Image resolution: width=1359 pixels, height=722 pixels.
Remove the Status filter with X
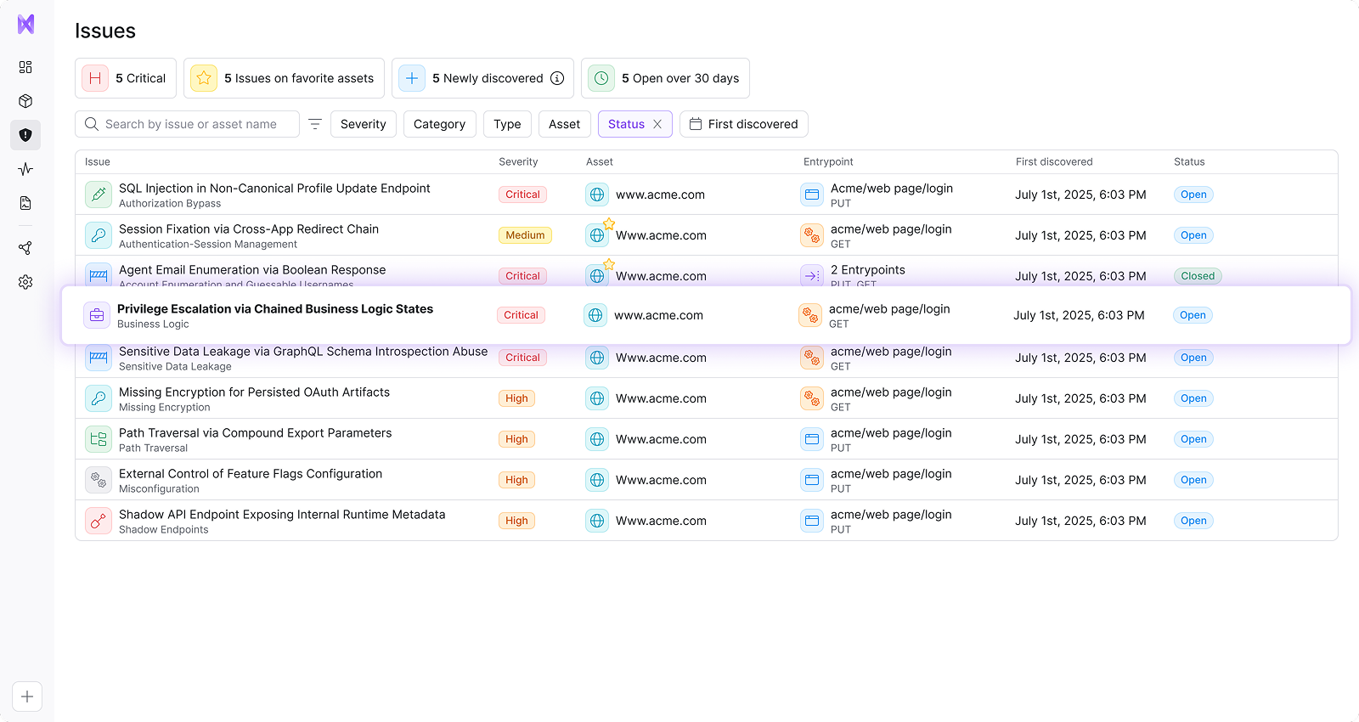[657, 124]
